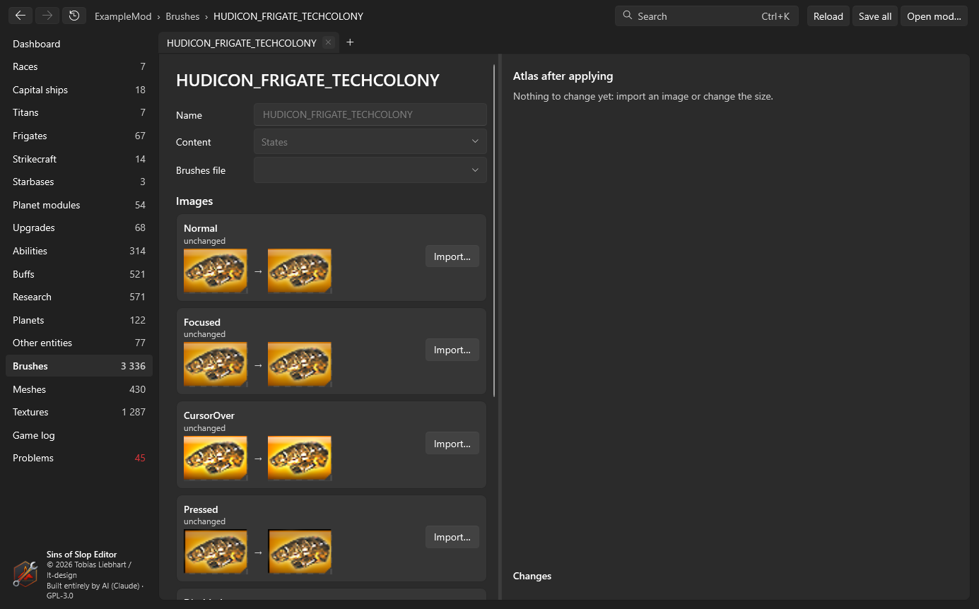979x609 pixels.
Task: Open the Strikecraft section
Action: coord(79,159)
